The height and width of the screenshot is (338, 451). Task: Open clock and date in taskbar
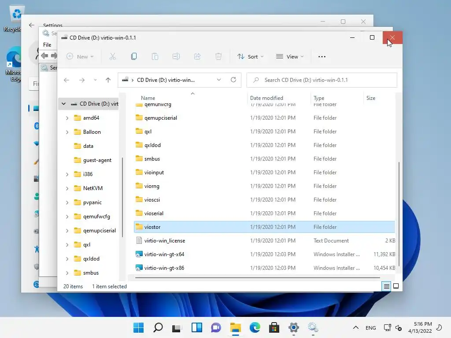(x=420, y=327)
